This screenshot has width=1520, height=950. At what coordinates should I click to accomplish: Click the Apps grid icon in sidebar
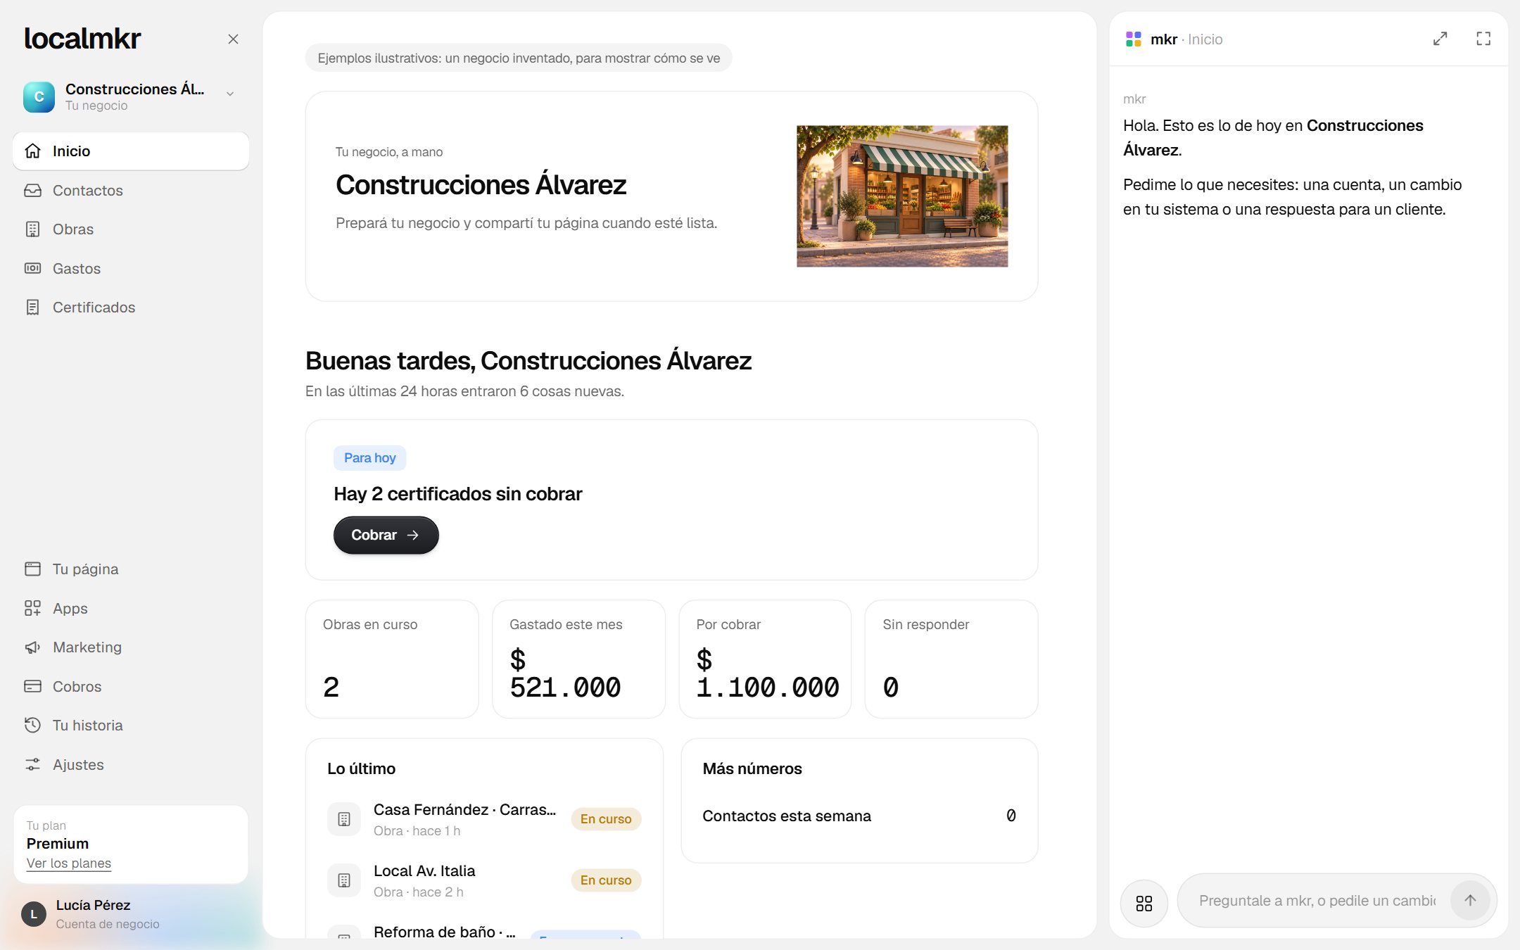coord(32,609)
